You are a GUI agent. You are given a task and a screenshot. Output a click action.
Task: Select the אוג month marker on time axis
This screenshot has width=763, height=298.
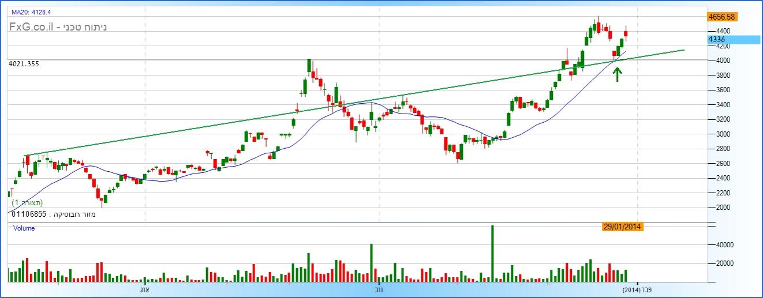144,290
